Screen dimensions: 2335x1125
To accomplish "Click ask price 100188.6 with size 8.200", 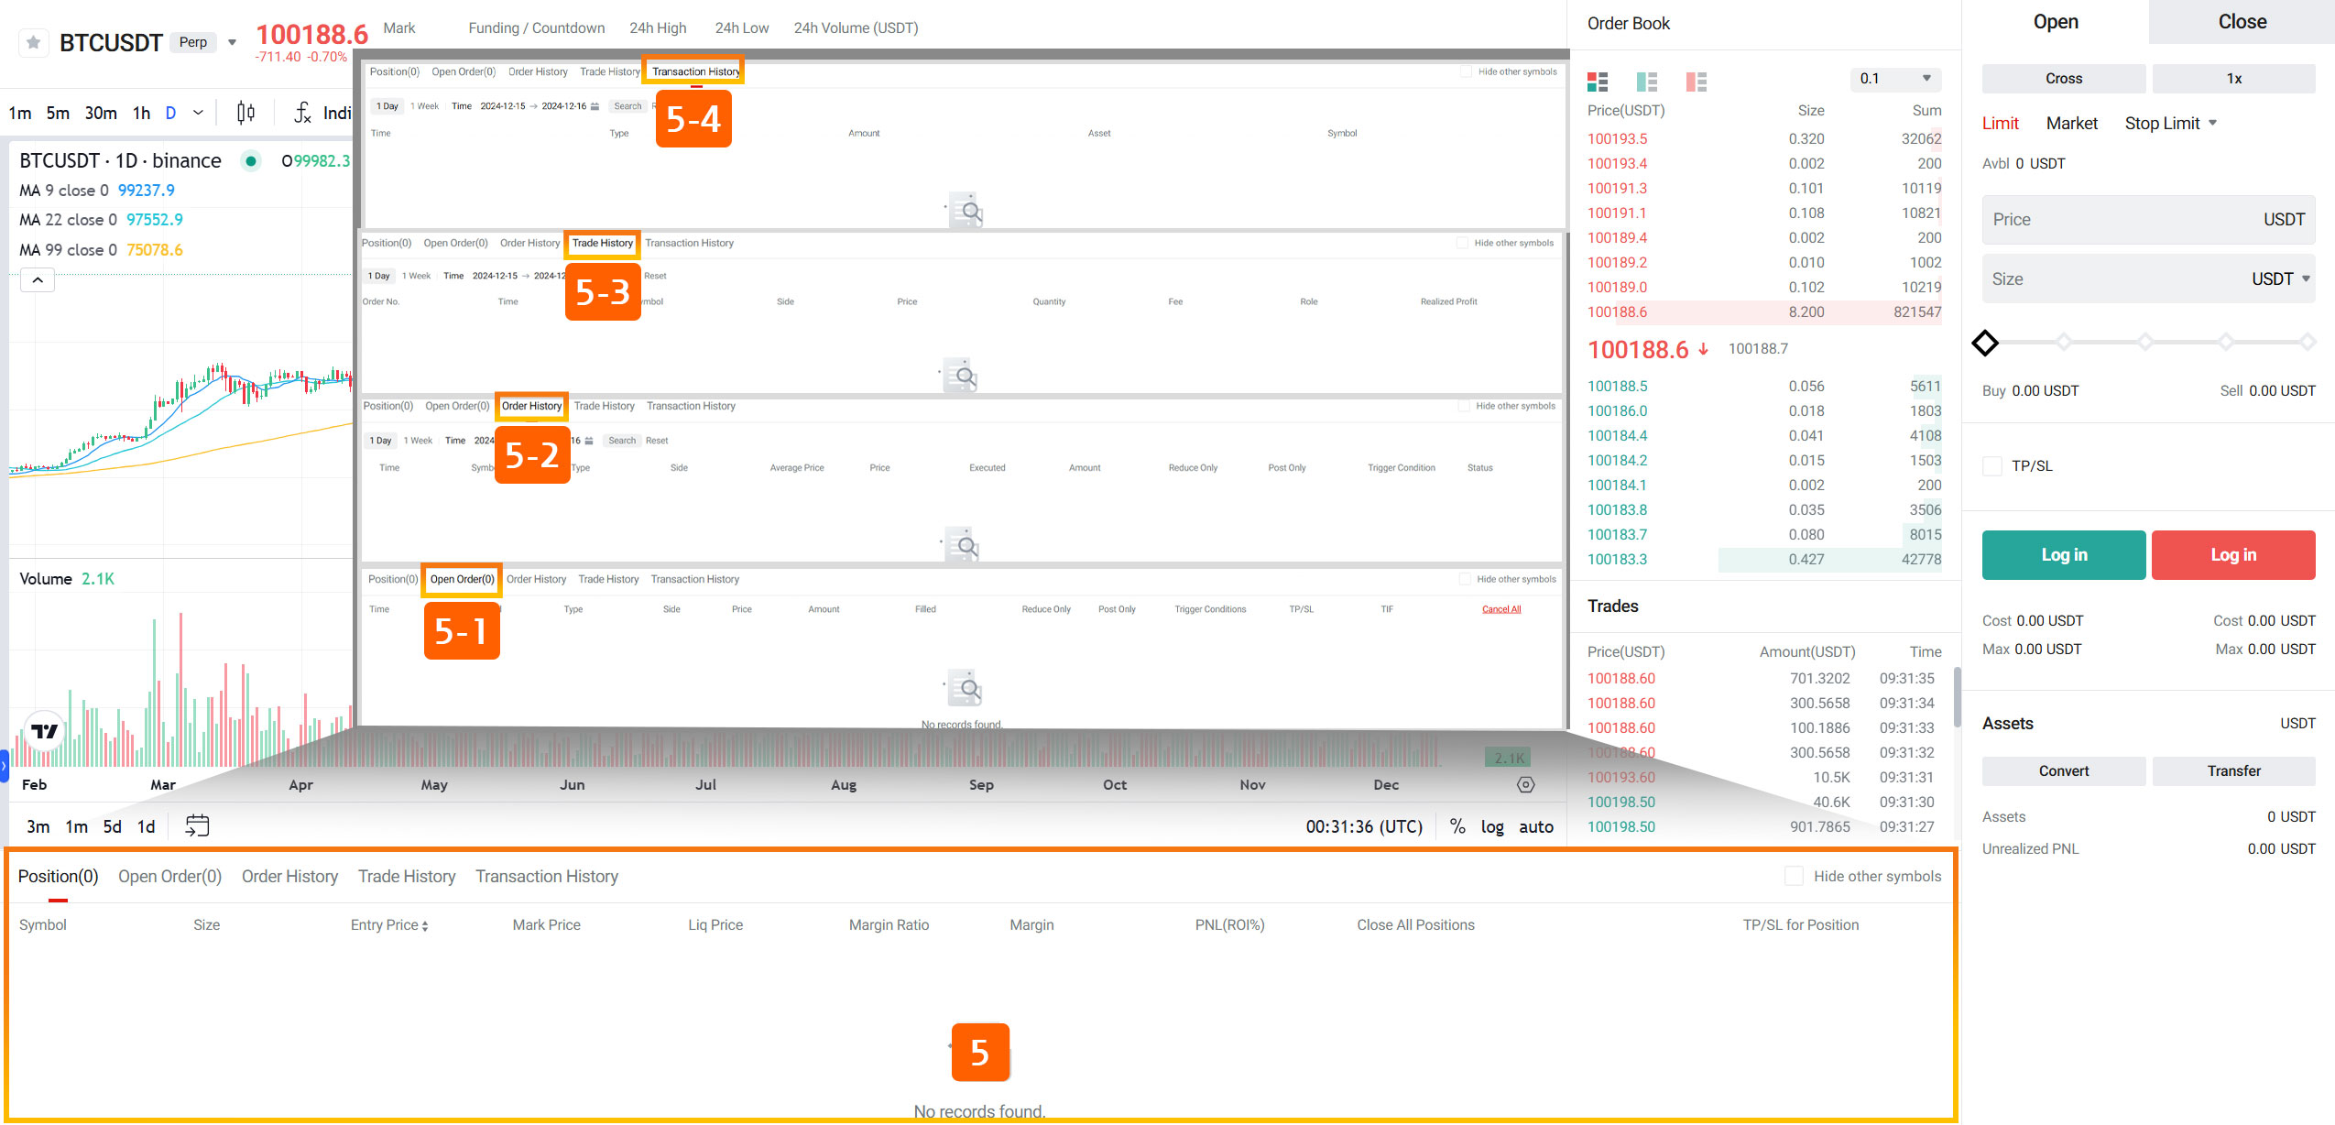I will point(1617,312).
